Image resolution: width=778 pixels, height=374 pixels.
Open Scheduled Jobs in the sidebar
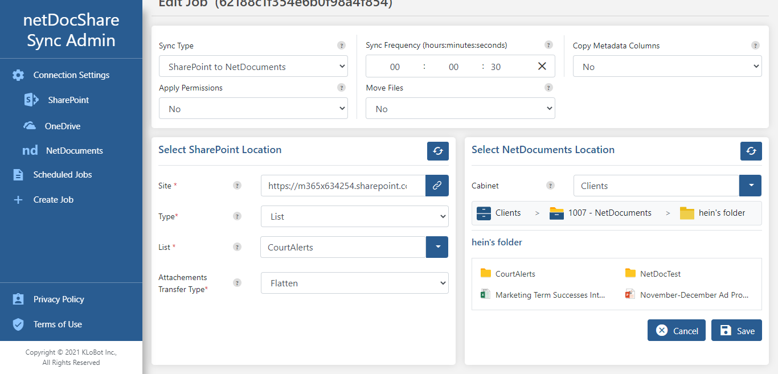[x=63, y=175]
